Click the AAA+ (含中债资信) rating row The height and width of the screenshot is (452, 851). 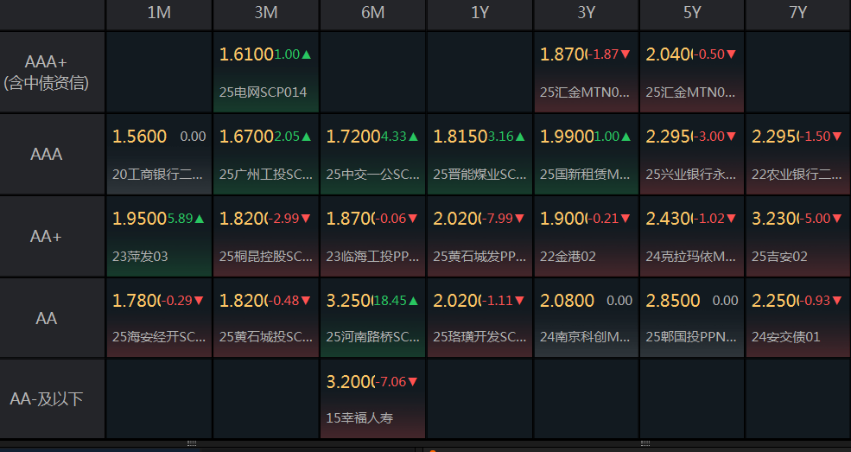[53, 73]
